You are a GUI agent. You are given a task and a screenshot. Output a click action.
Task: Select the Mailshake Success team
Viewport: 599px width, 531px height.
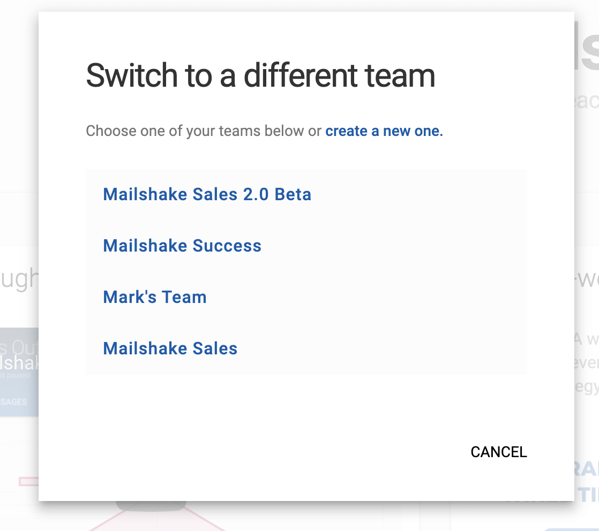point(182,246)
